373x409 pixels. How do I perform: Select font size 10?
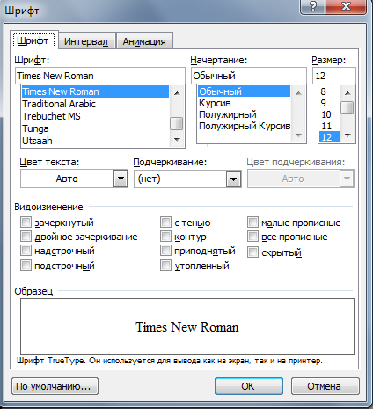[x=329, y=114]
